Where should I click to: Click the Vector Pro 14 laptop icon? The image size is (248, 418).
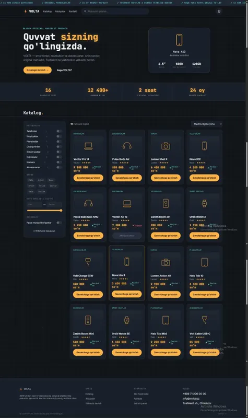click(x=88, y=146)
